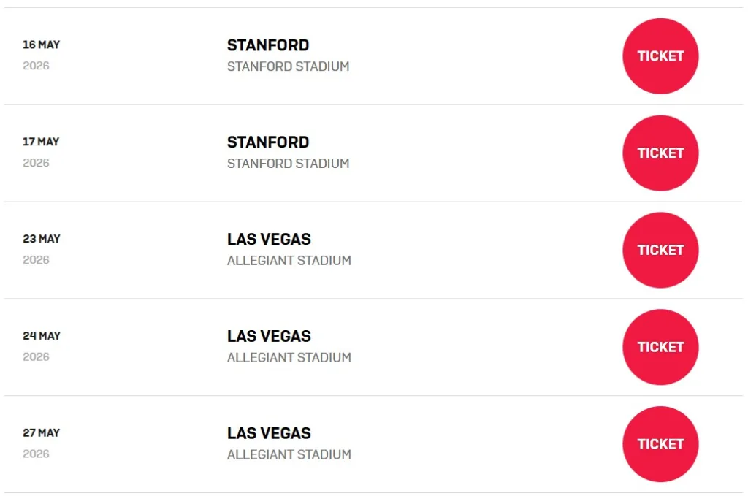Select Stanford Stadium venue for 17 May show

click(x=288, y=164)
